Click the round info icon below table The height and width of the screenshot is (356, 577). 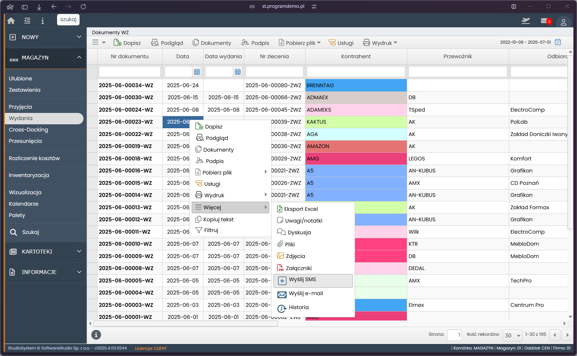tap(96, 335)
